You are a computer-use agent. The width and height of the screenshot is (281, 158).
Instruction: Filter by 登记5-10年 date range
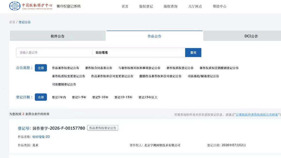(x=100, y=97)
